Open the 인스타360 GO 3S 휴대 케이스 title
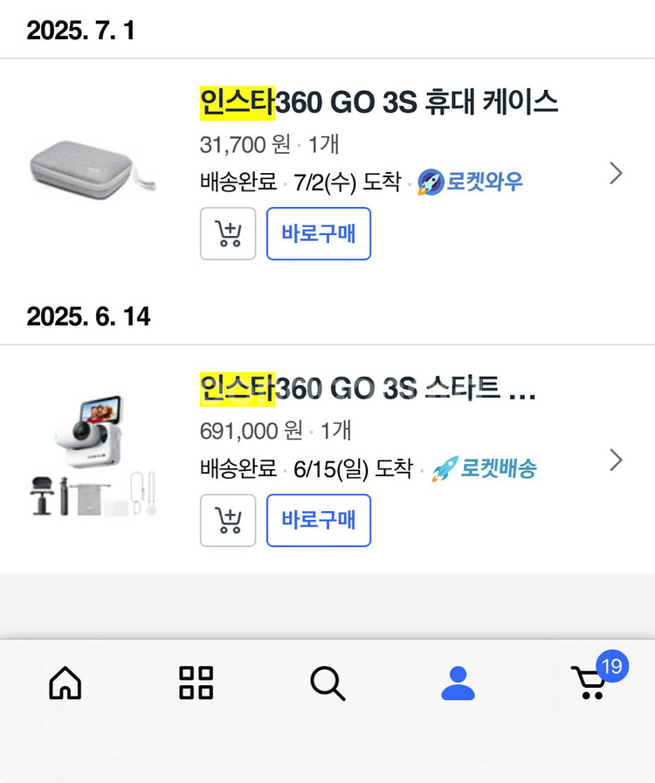The height and width of the screenshot is (783, 655). click(378, 102)
